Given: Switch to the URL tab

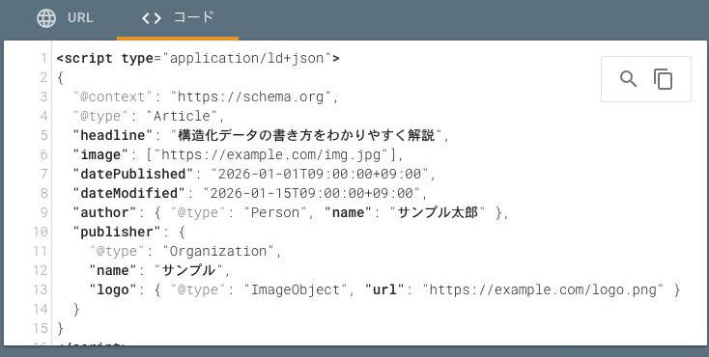Looking at the screenshot, I should (x=65, y=18).
